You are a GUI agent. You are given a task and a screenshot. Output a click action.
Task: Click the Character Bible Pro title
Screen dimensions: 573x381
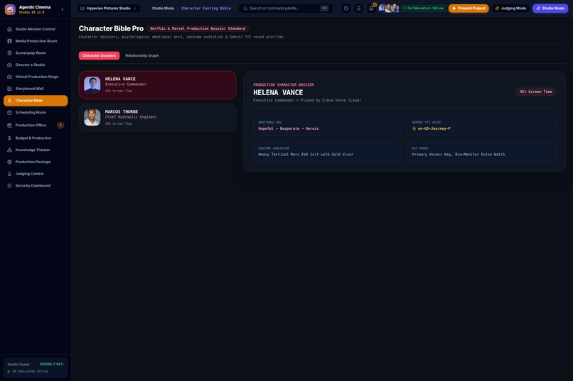111,28
